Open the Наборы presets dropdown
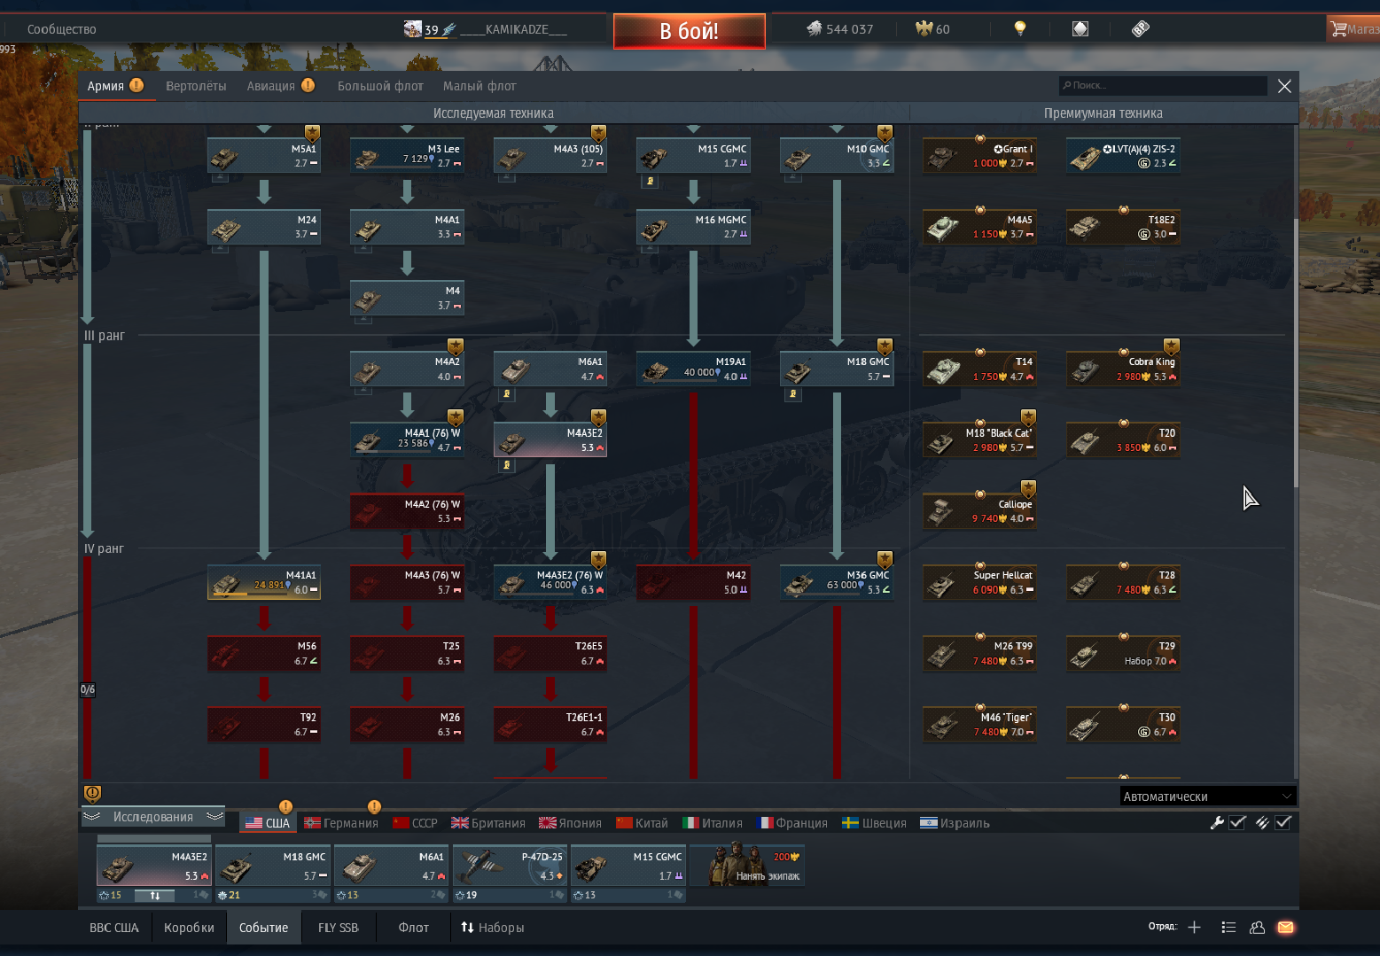This screenshot has width=1380, height=956. coord(492,928)
